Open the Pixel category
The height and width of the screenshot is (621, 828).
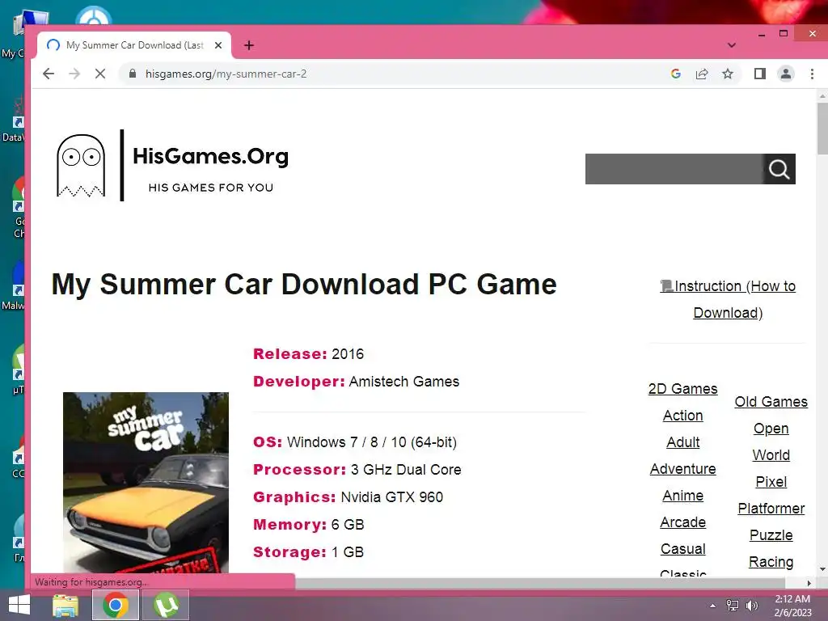click(771, 482)
